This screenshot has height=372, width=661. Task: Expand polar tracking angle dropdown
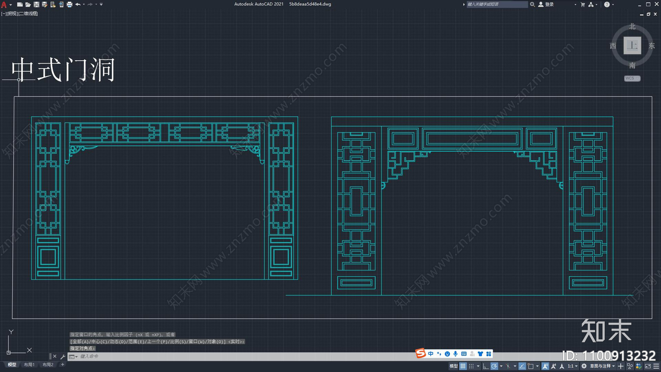pos(501,366)
